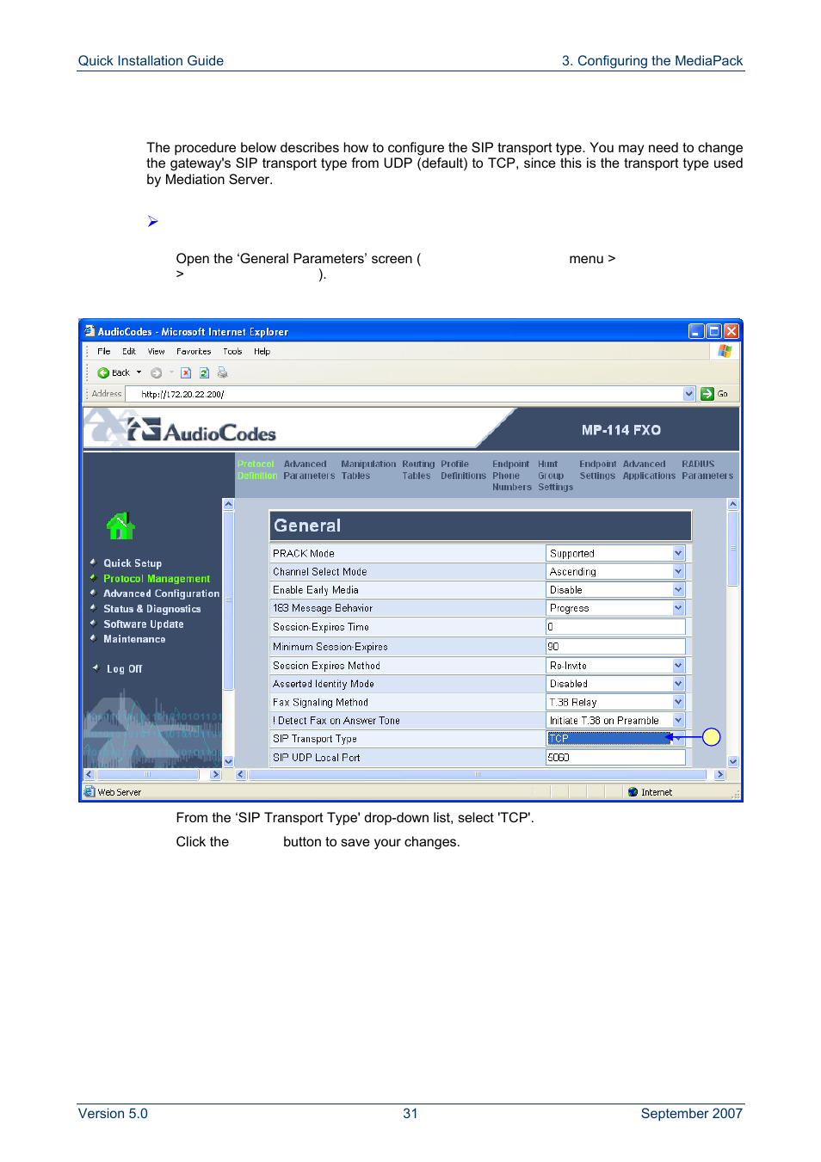Open Protocol Management in sidebar
The width and height of the screenshot is (821, 1162).
point(157,579)
